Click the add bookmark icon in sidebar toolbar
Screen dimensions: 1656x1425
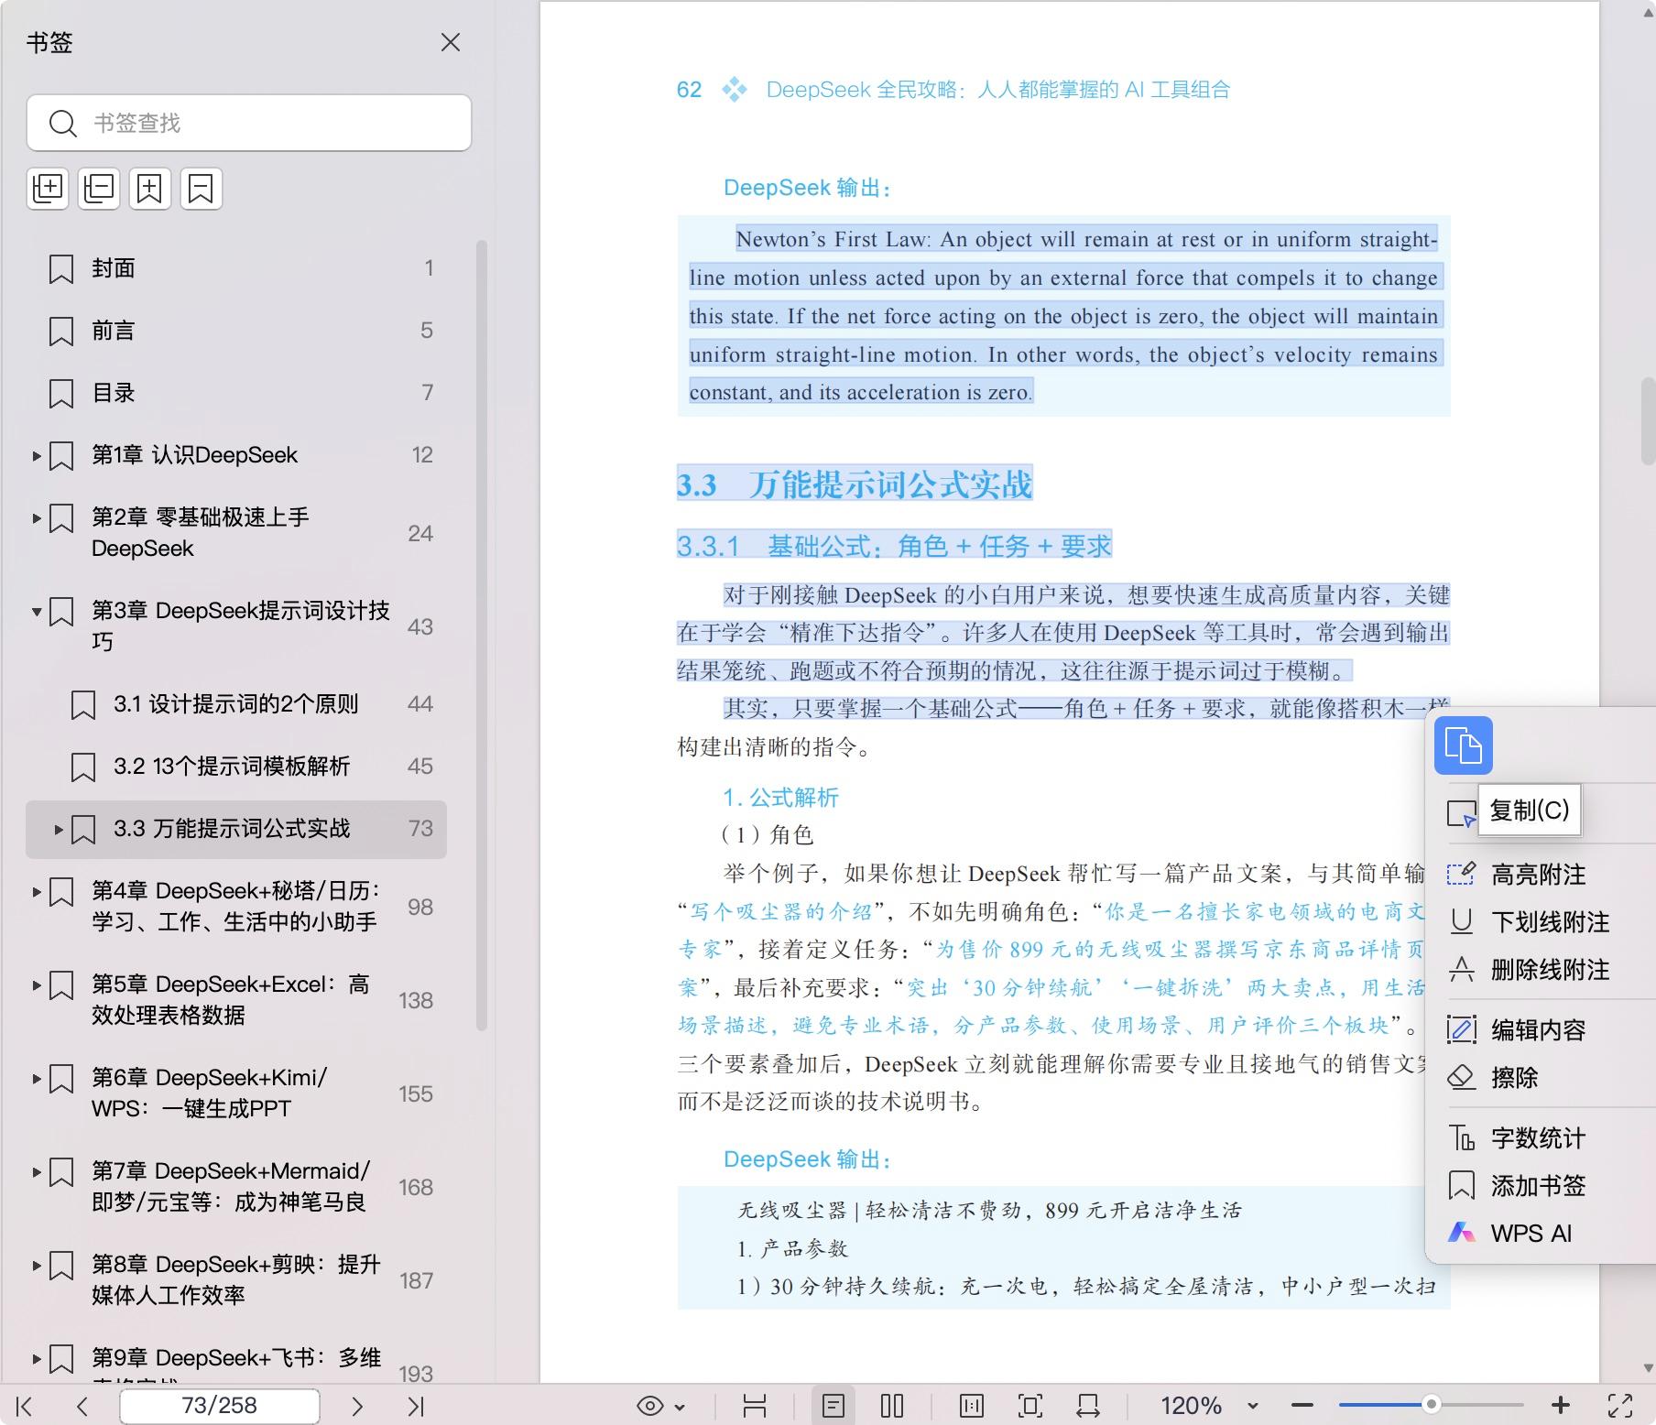point(150,189)
